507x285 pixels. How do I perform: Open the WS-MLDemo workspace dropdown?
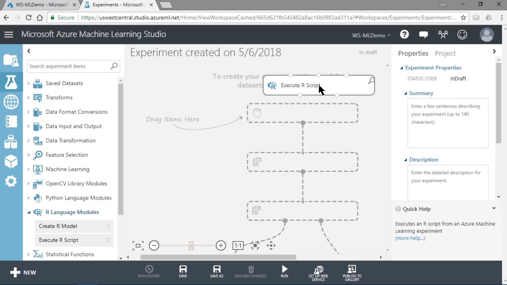pyautogui.click(x=371, y=35)
